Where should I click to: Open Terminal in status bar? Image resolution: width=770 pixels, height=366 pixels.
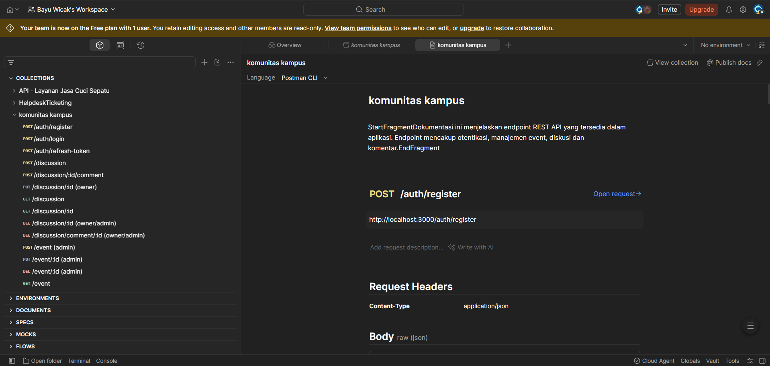(79, 361)
